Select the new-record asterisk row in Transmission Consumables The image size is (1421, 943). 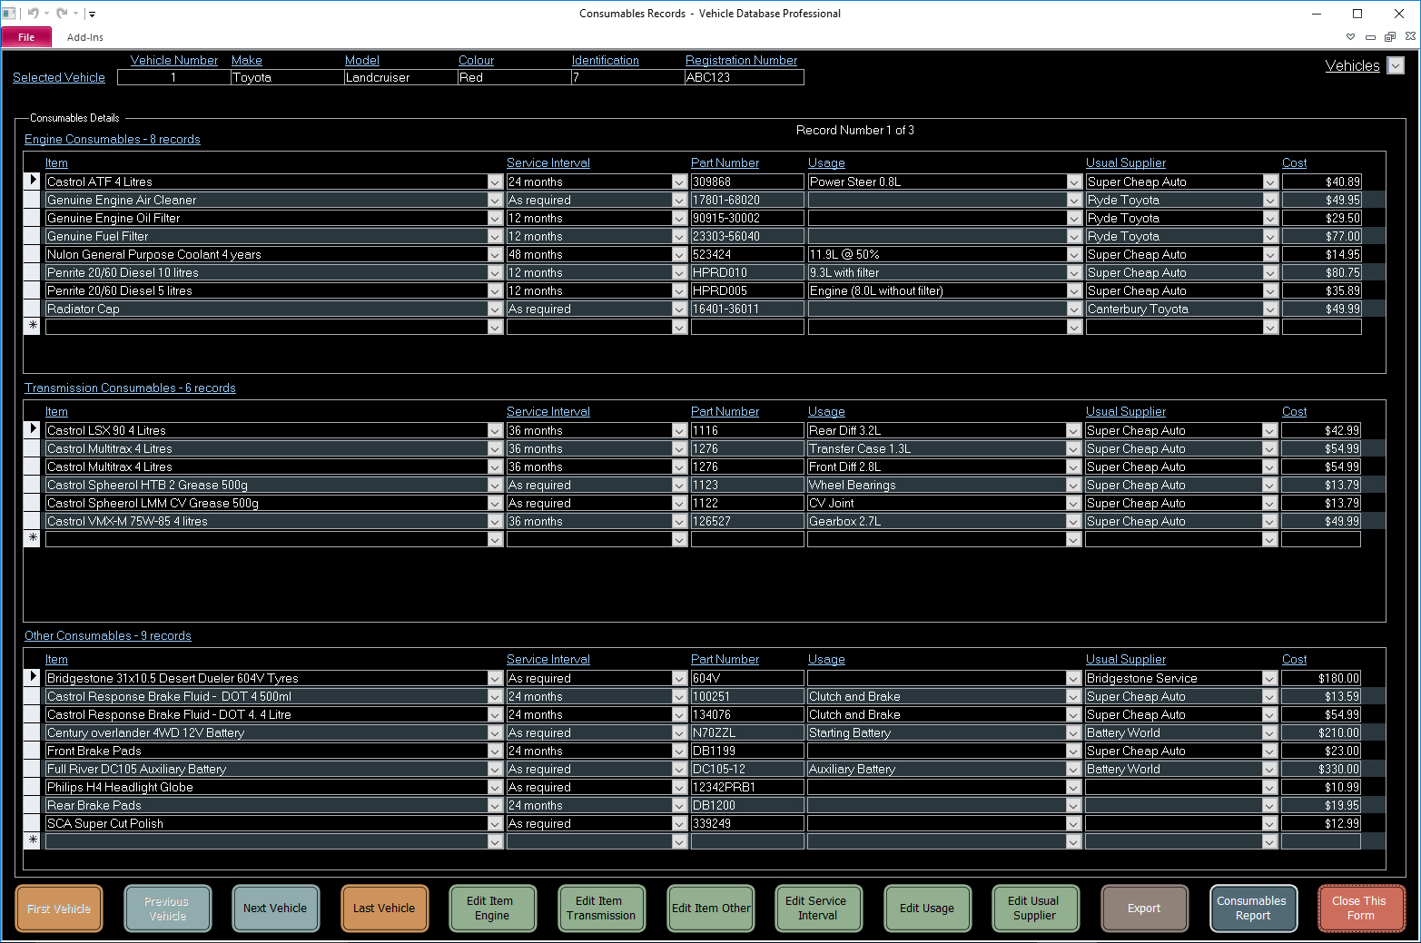point(33,538)
